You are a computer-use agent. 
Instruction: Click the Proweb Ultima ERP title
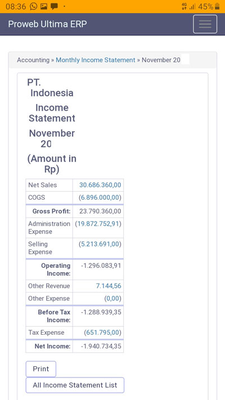click(47, 24)
